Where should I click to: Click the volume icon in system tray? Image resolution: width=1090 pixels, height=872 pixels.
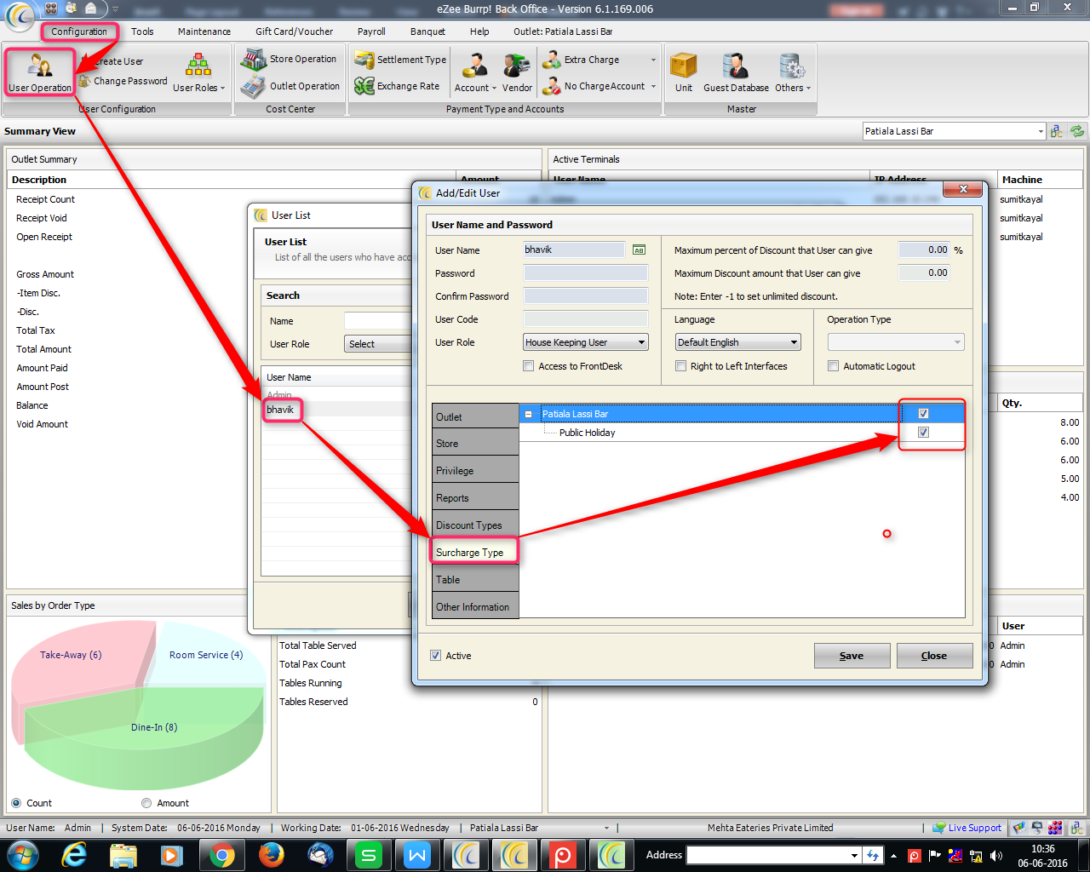[x=996, y=856]
